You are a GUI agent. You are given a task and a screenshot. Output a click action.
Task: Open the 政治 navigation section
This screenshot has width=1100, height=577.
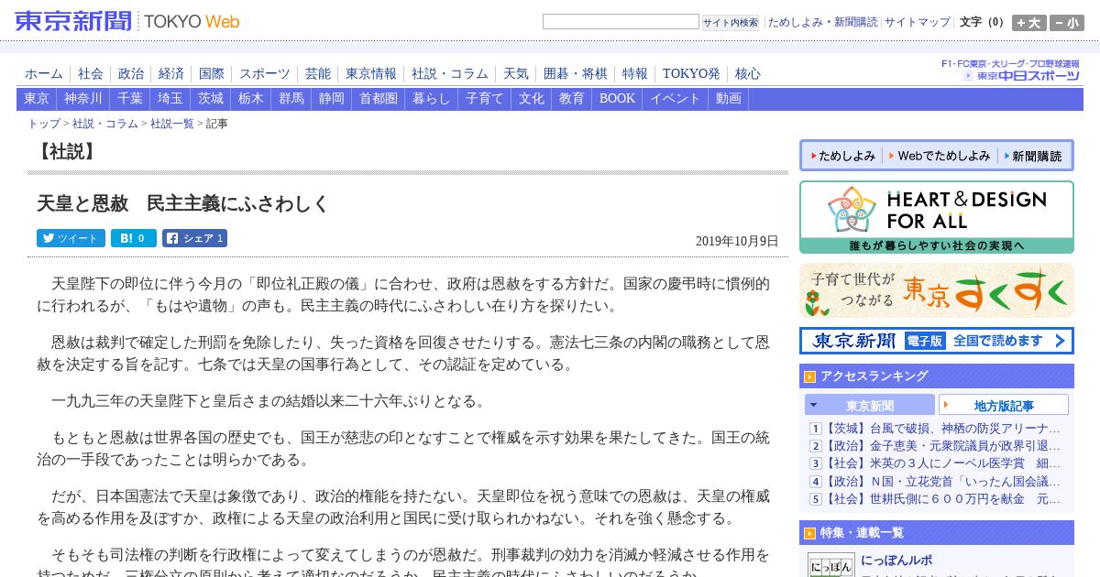[131, 73]
